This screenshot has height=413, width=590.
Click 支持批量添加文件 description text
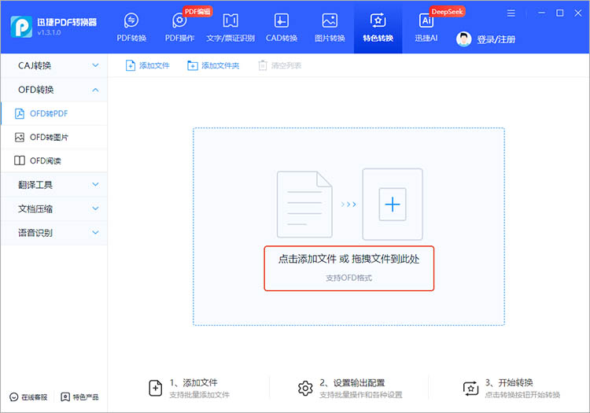coord(200,395)
